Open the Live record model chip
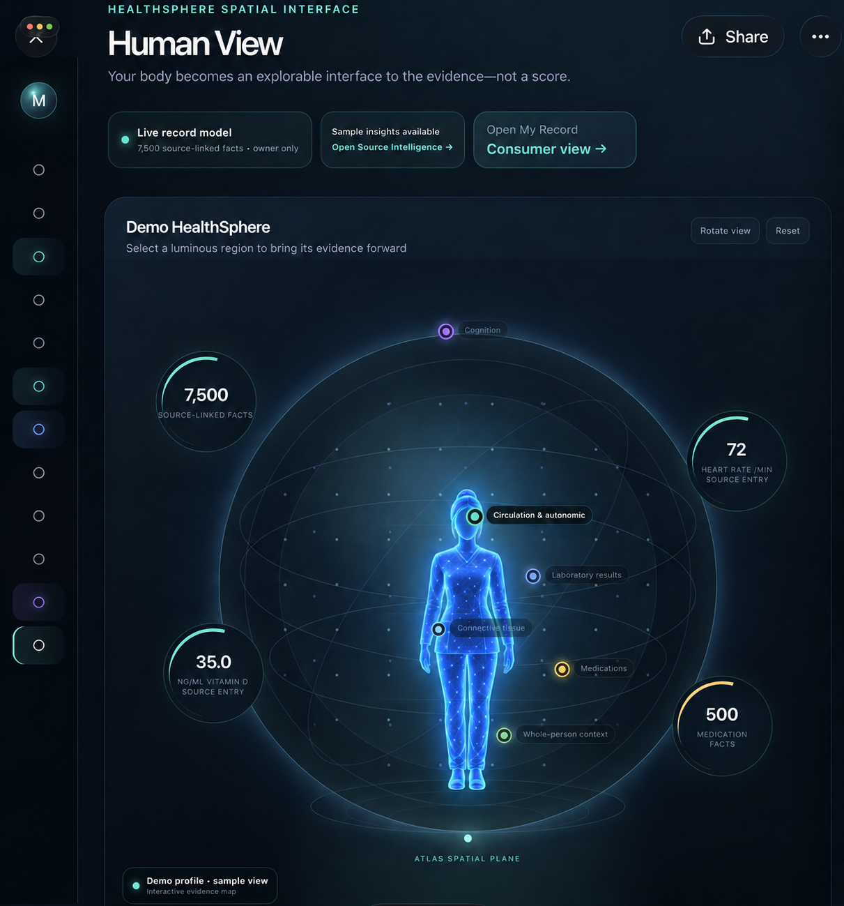 click(x=210, y=139)
